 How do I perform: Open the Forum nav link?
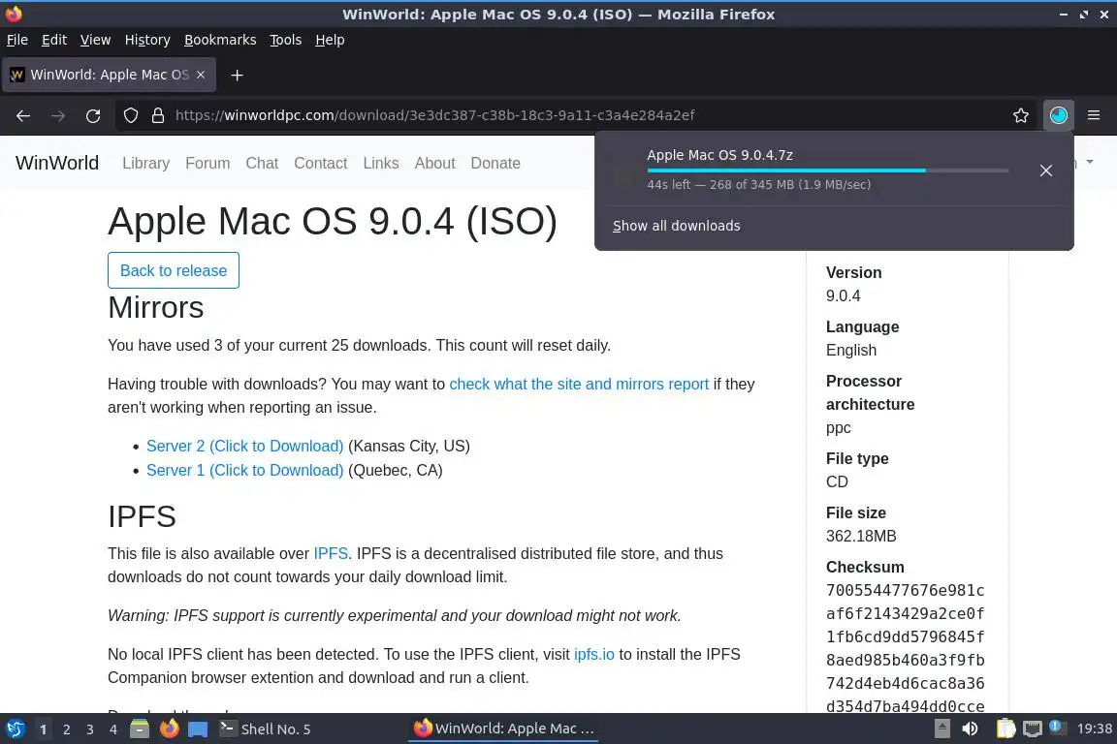coord(207,163)
